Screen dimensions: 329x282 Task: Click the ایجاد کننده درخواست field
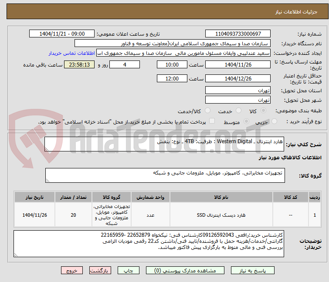click(x=183, y=53)
